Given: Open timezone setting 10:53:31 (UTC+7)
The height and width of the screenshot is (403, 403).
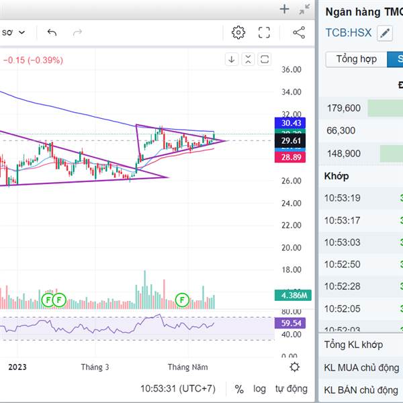Looking at the screenshot, I should tap(178, 389).
